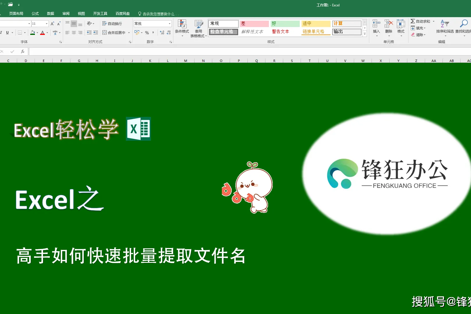
Task: Click the Increase Font Size icon
Action: [x=52, y=24]
